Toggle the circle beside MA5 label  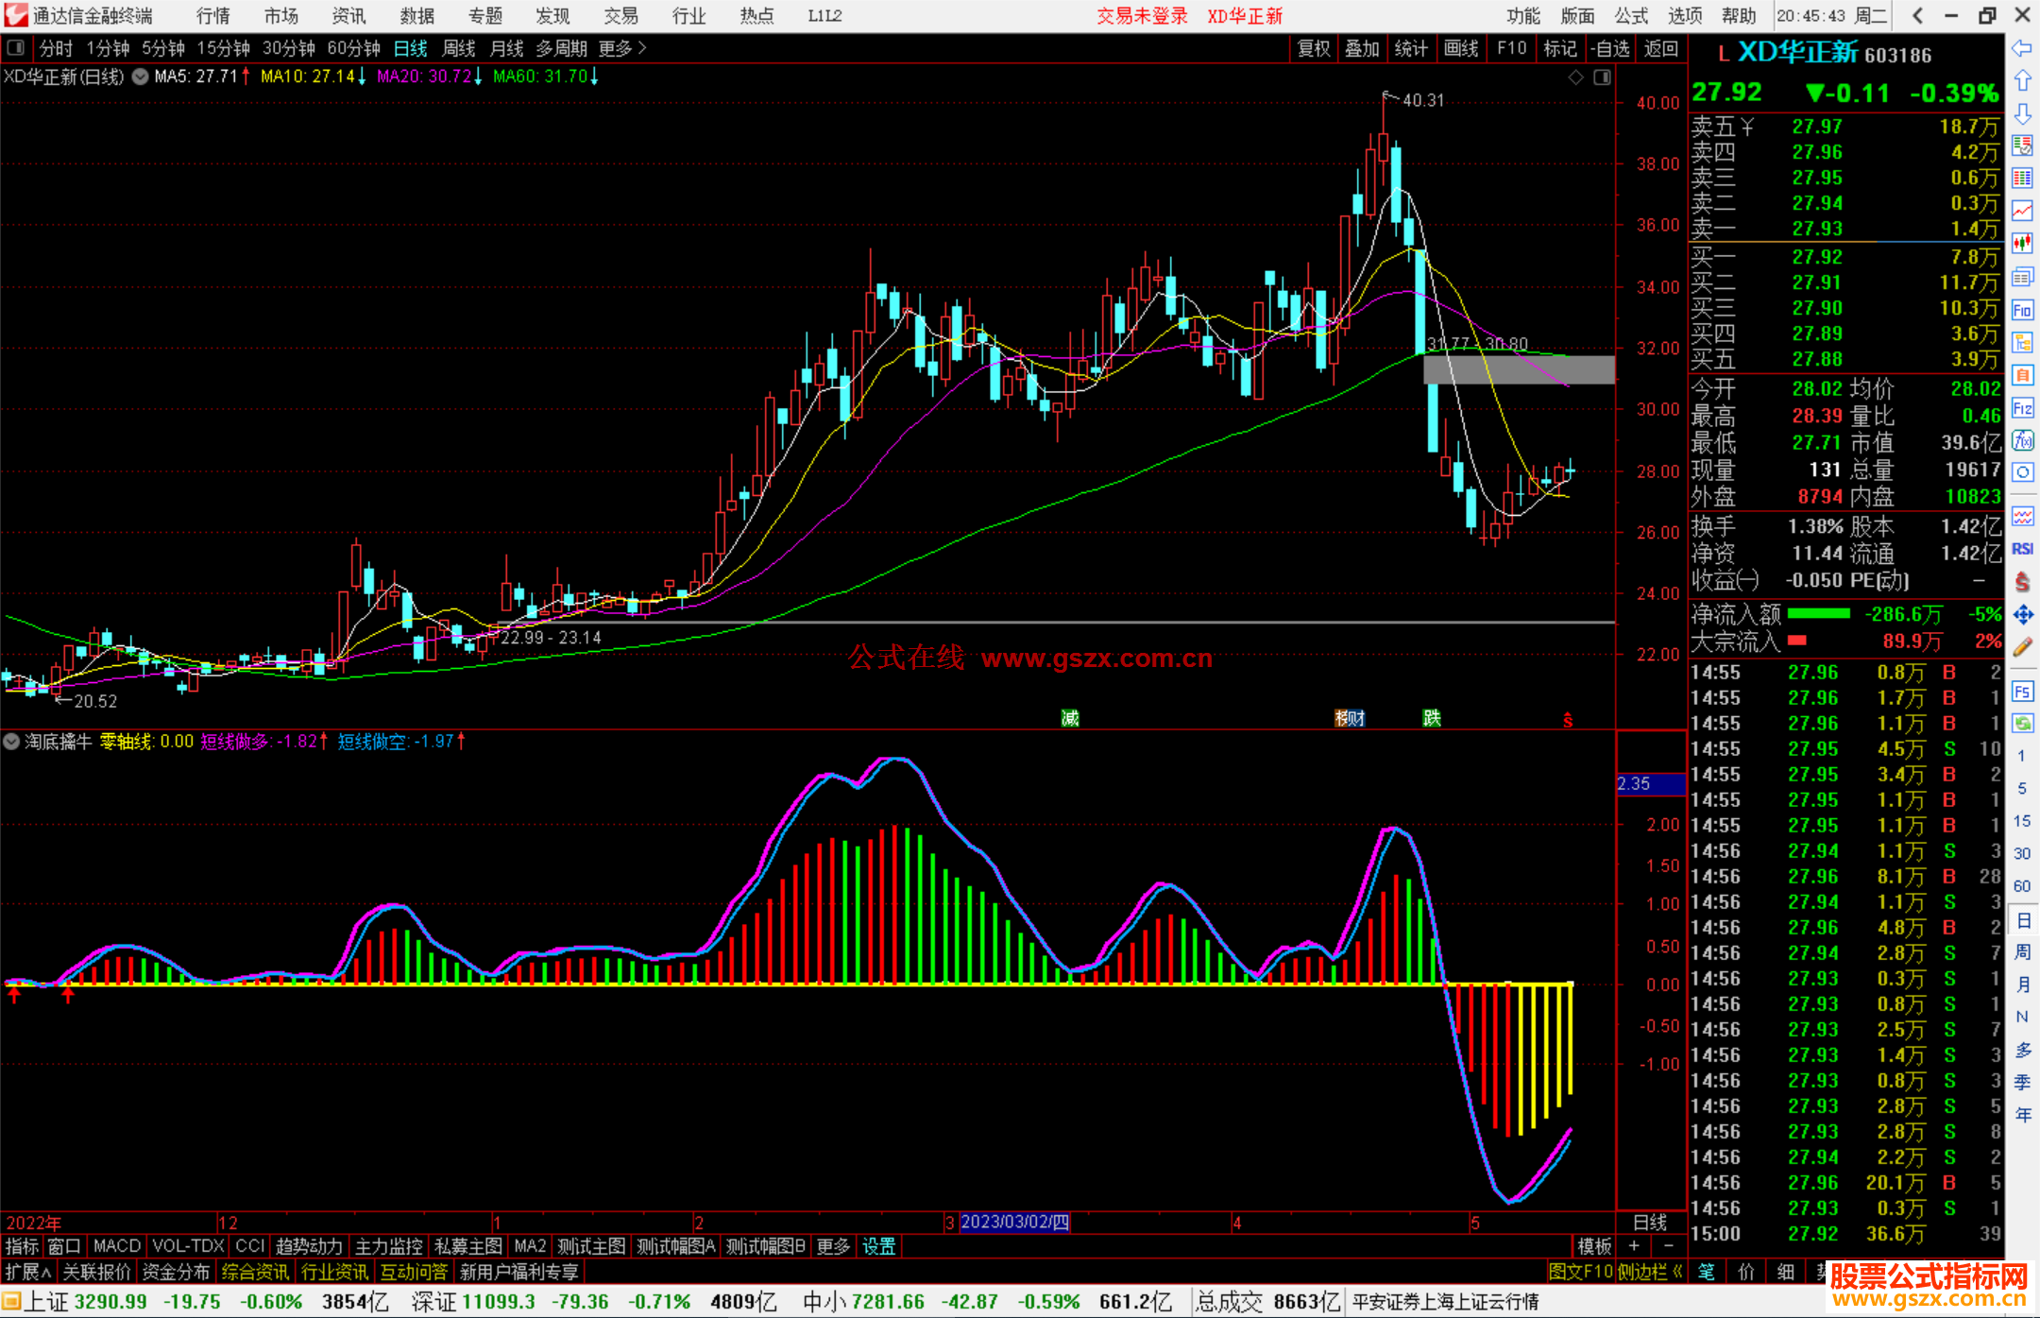point(140,77)
